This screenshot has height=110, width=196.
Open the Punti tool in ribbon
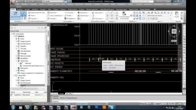click(32, 16)
